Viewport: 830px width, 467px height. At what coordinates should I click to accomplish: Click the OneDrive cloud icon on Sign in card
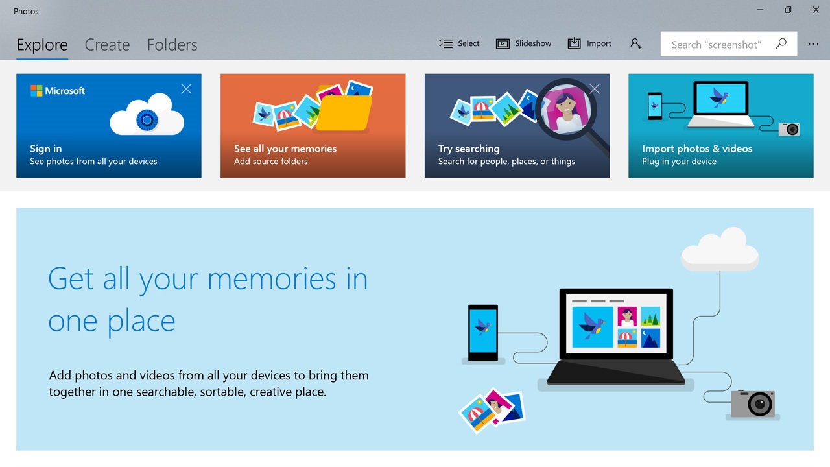pos(147,114)
